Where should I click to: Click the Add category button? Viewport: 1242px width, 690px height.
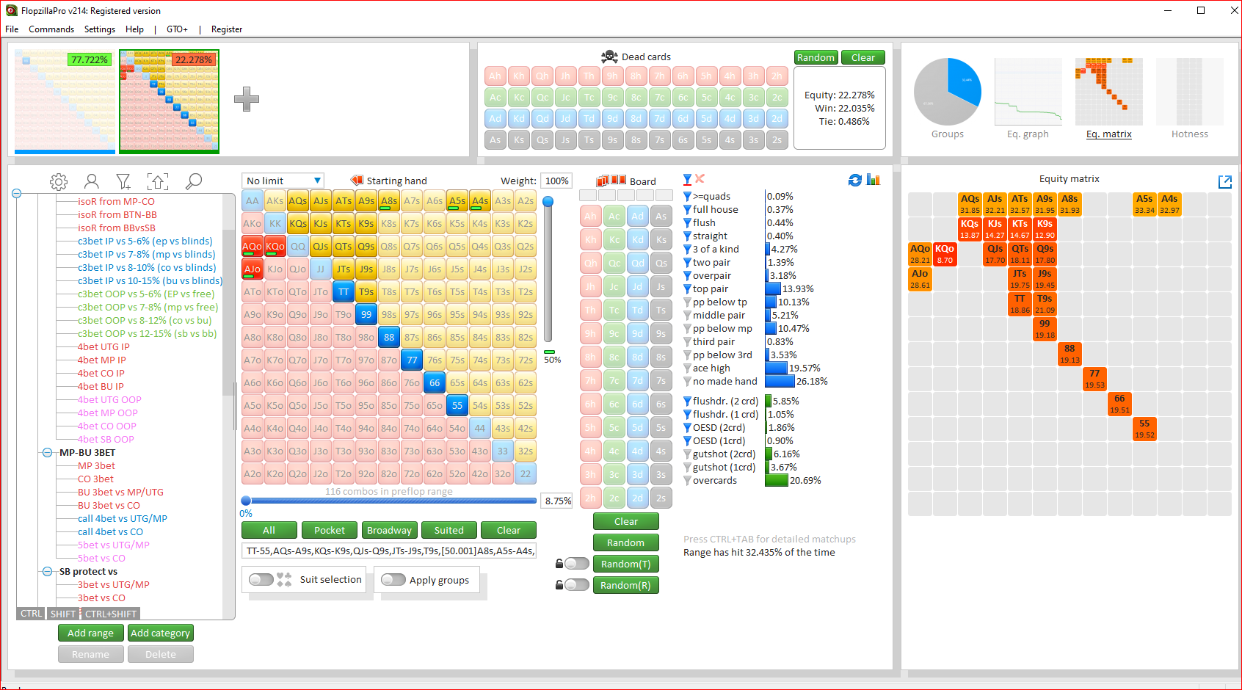click(161, 633)
